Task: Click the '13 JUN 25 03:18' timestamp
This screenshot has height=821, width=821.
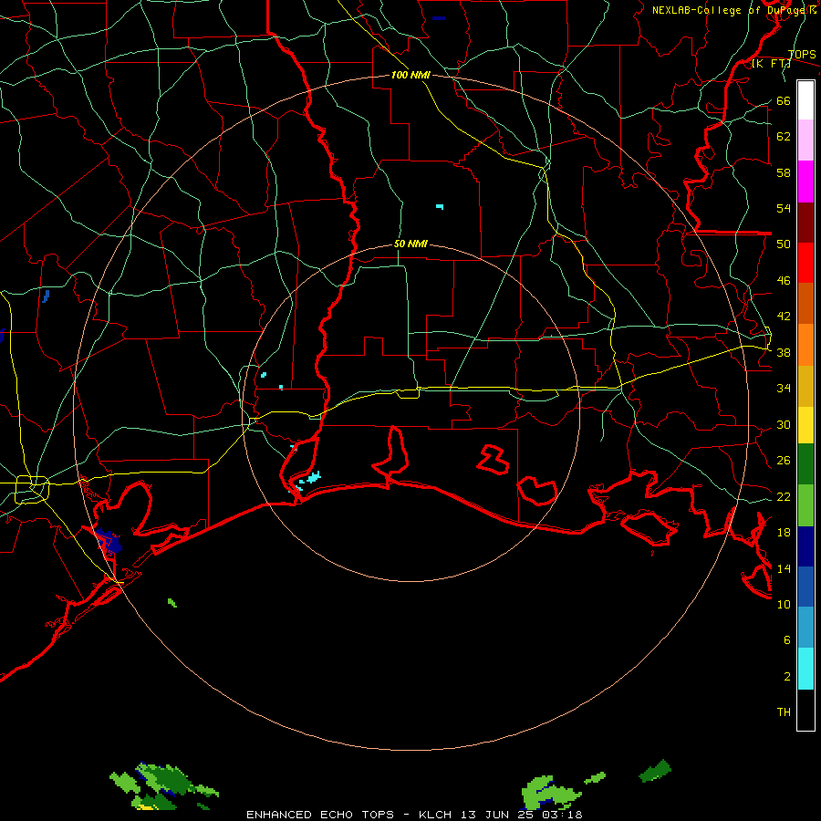Action: click(x=522, y=815)
